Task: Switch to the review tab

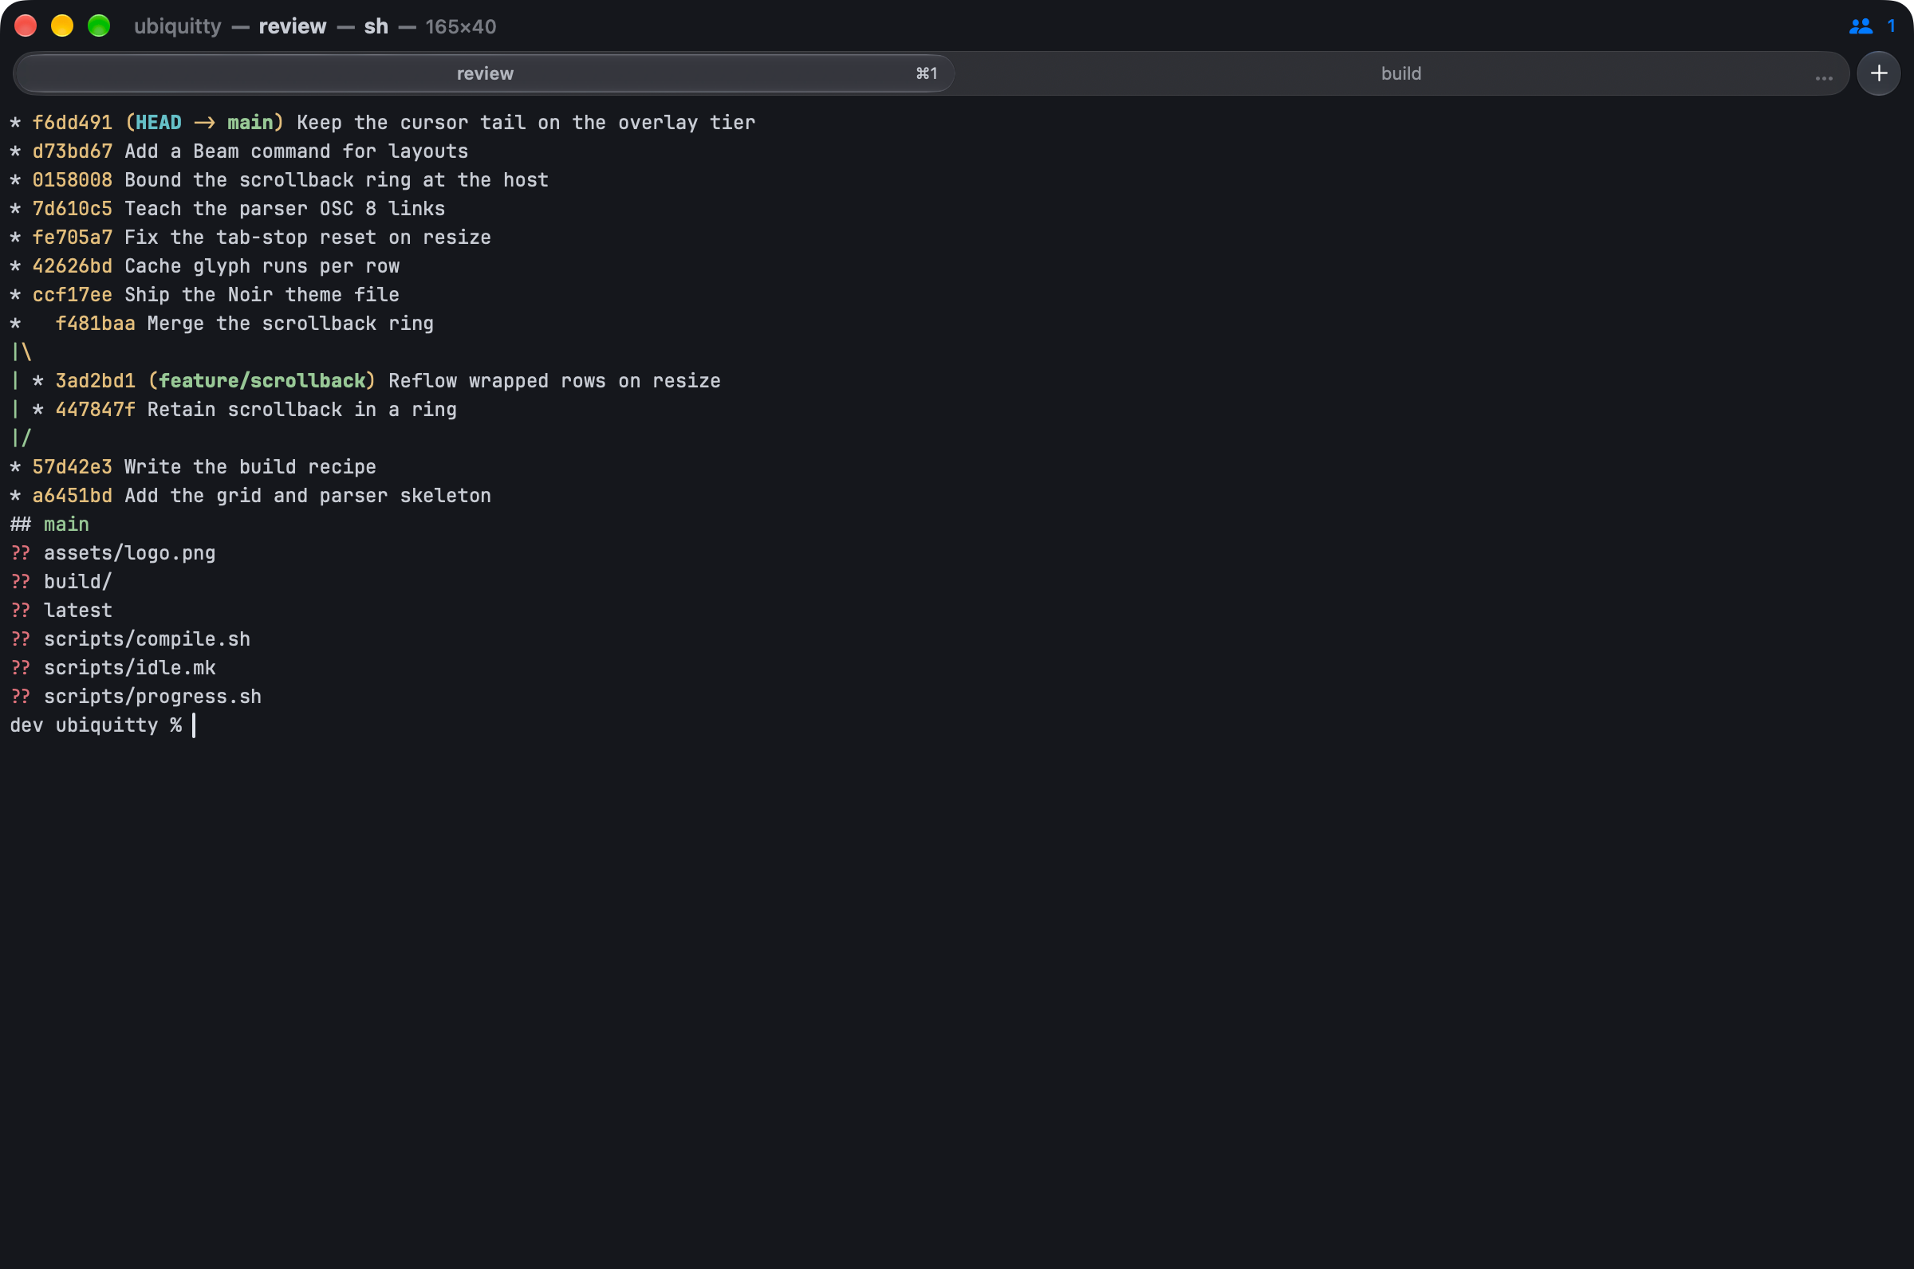Action: click(x=484, y=73)
